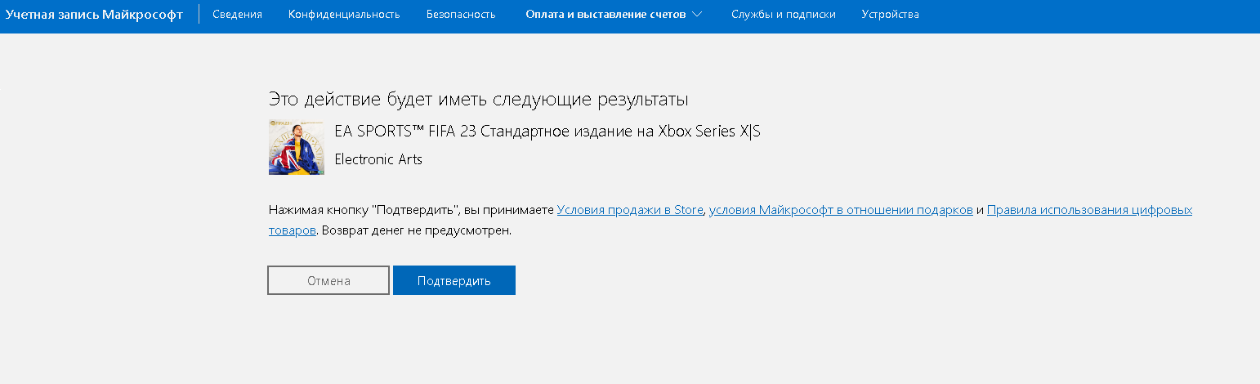
Task: Click the Возврат денег не предусмотрен text
Action: 417,230
